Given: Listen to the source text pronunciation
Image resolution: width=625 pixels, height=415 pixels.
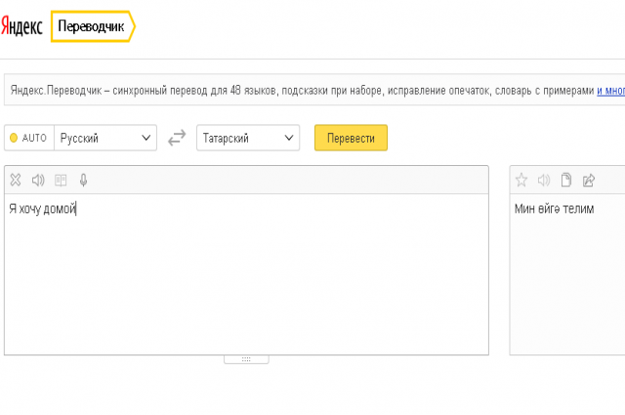Looking at the screenshot, I should tap(38, 181).
